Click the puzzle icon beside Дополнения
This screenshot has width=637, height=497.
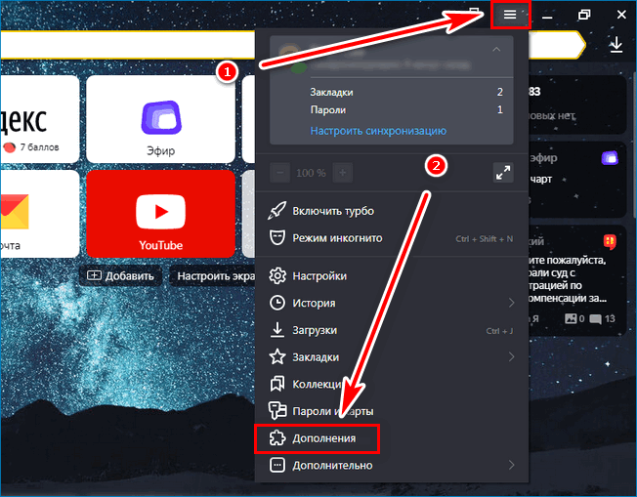point(277,439)
